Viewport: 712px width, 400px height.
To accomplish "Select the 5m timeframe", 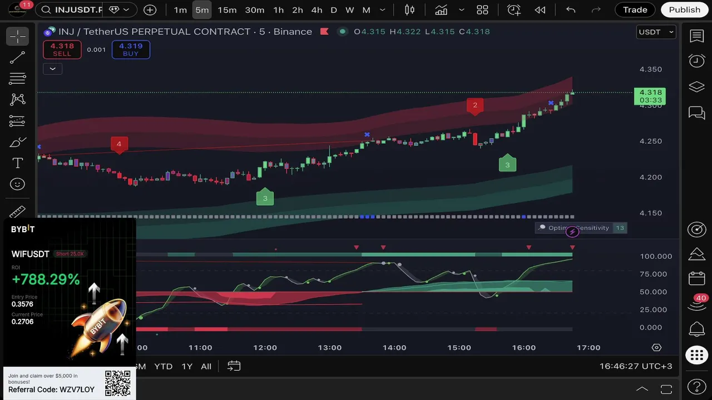I will 202,10.
